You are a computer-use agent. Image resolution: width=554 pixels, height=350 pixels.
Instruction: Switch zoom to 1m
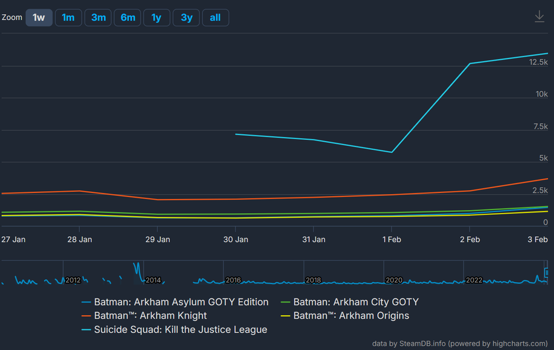[69, 18]
